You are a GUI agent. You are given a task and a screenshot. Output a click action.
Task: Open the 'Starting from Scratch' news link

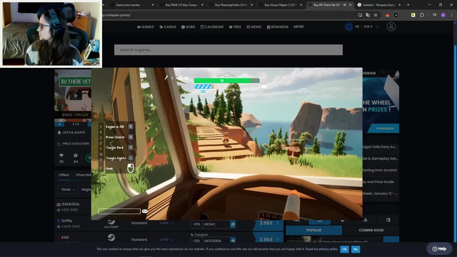click(379, 170)
